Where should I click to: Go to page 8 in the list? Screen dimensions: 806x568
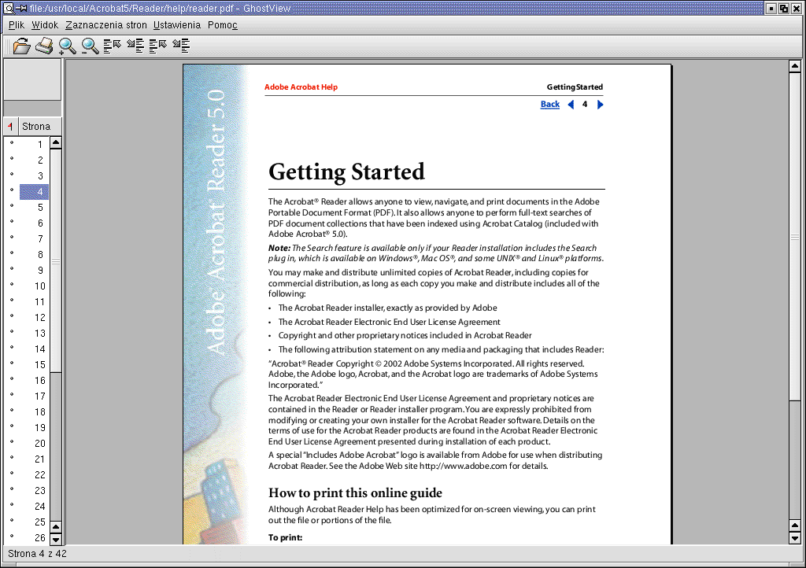(35, 255)
